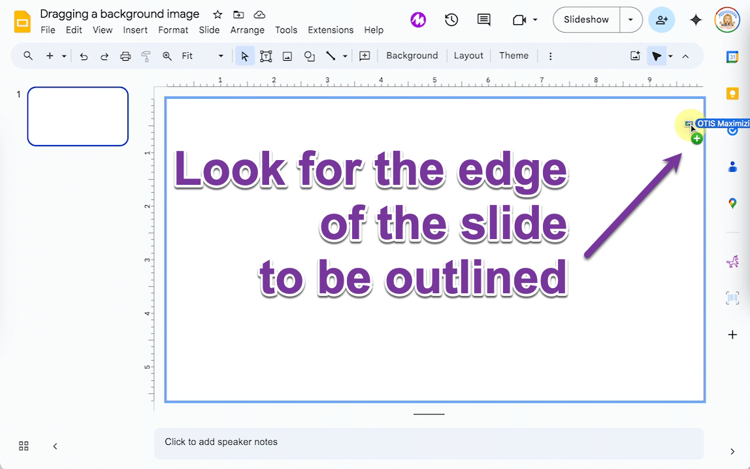Viewport: 750px width, 469px height.
Task: Add a comment from toolbar
Action: (365, 56)
